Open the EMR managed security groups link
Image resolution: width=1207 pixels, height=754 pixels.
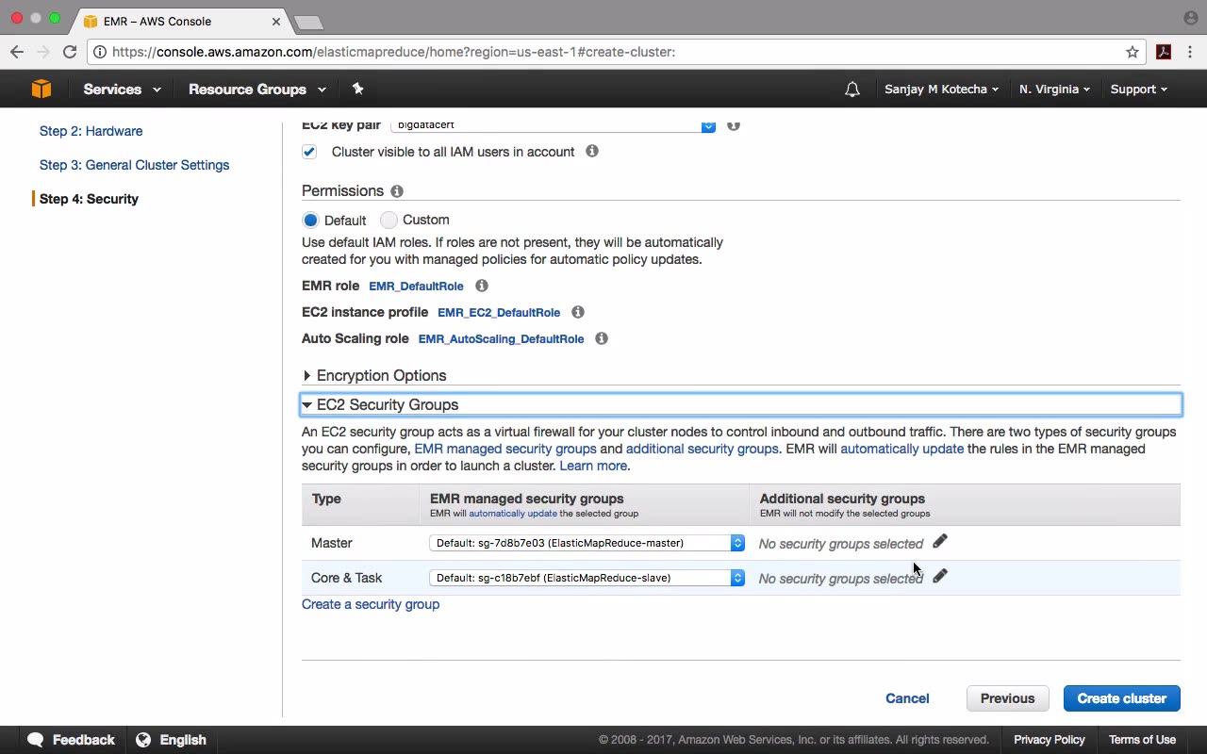click(x=505, y=449)
